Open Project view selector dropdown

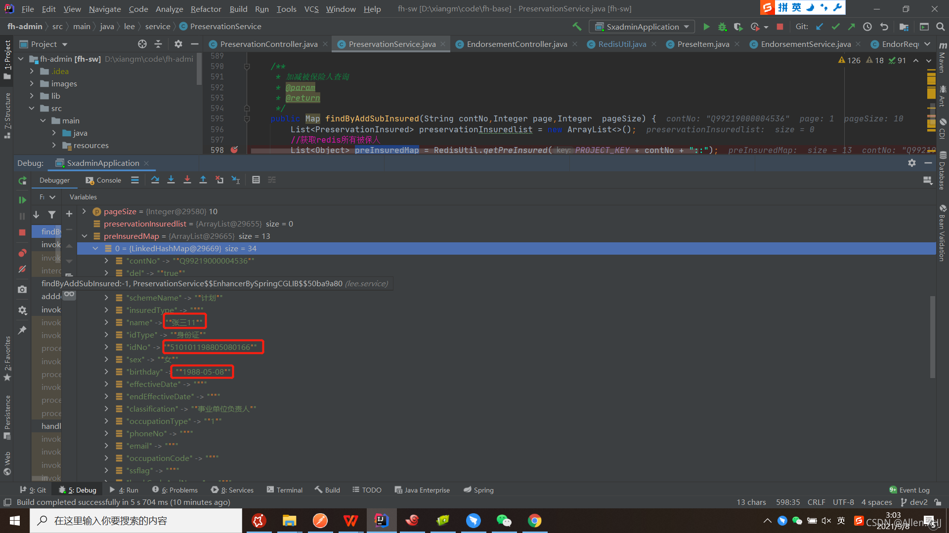43,44
